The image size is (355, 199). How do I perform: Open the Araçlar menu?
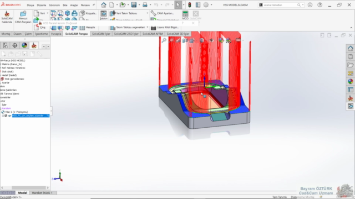pos(74,5)
